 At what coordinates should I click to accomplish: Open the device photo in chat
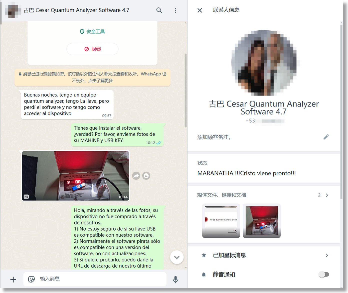click(76, 175)
